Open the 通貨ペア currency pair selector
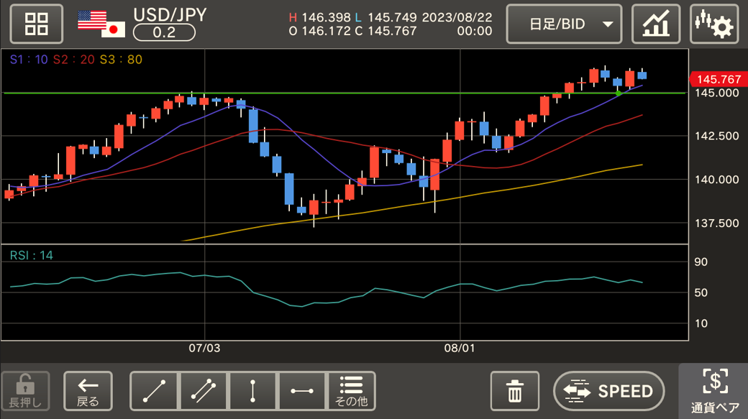Screen dimensions: 748x419 pyautogui.click(x=714, y=391)
